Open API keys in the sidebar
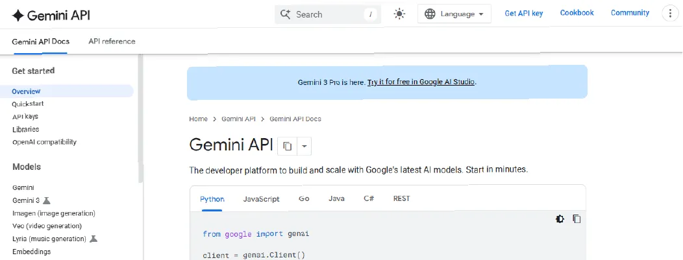683x260 pixels. (25, 117)
